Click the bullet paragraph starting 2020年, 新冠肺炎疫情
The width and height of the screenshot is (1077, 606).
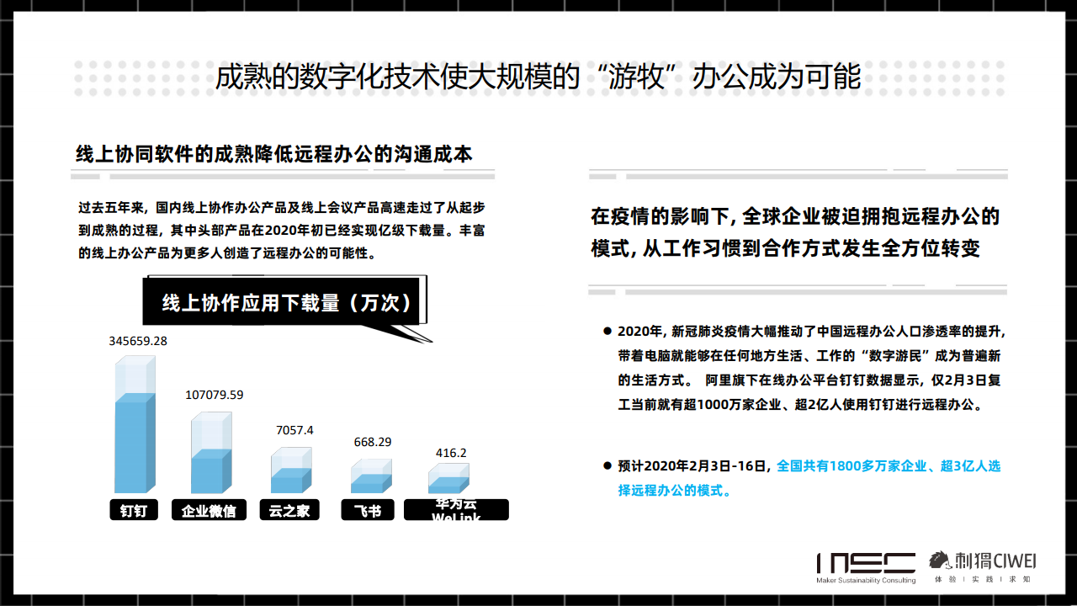pyautogui.click(x=811, y=367)
